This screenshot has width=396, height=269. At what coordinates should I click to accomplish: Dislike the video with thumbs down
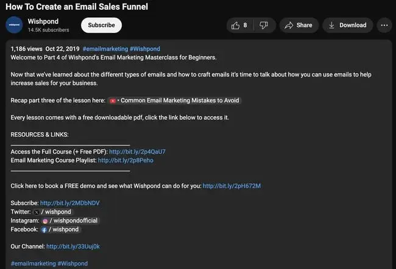point(264,25)
